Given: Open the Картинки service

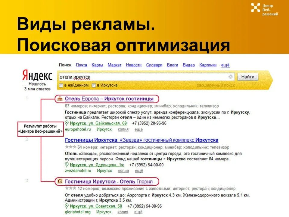Looking at the screenshot, I should pyautogui.click(x=208, y=65).
